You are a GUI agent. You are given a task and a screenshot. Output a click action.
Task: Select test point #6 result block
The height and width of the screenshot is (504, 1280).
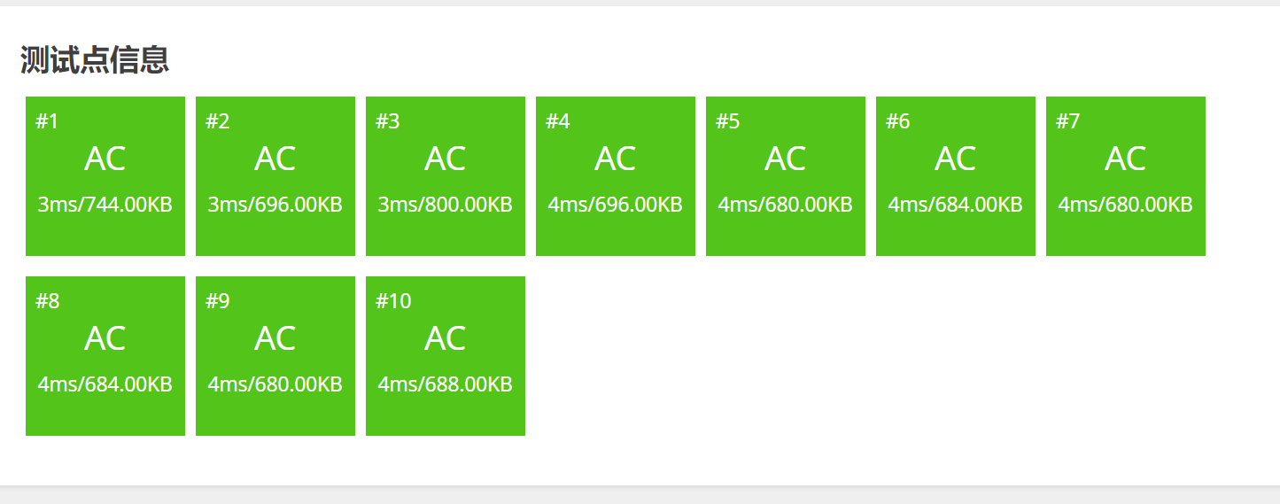click(956, 176)
